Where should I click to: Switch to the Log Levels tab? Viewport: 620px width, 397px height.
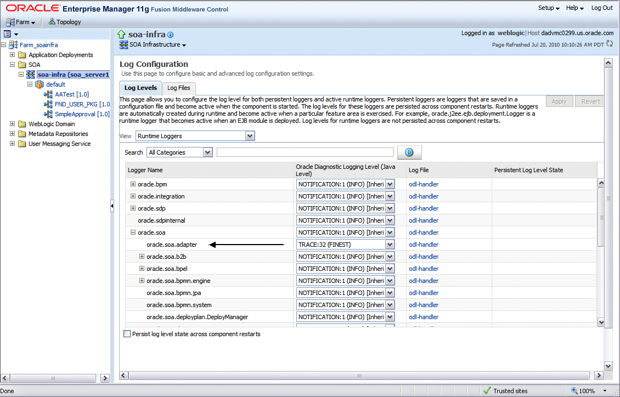[x=141, y=88]
